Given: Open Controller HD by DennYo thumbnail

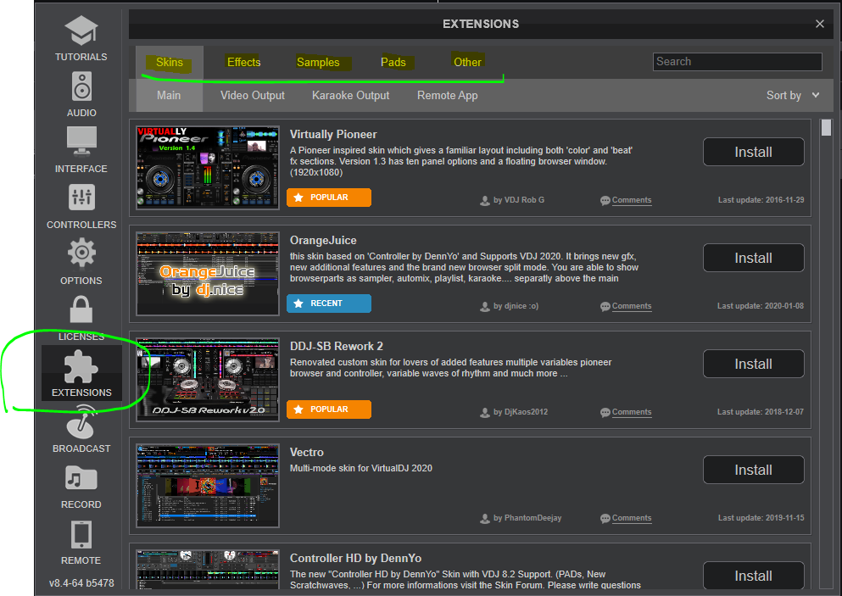Looking at the screenshot, I should [208, 571].
